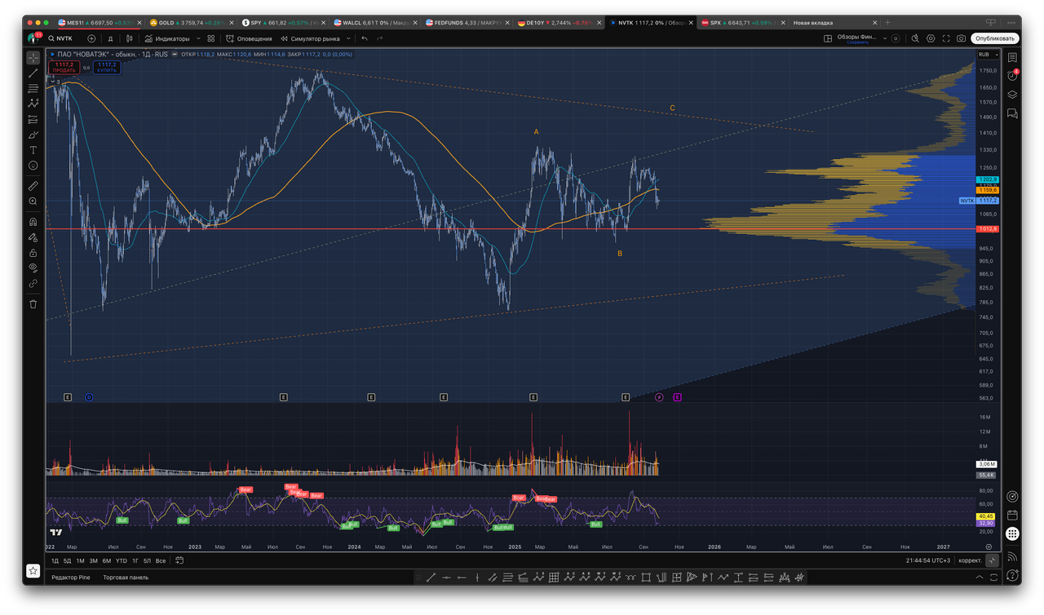Toggle magnet mode in left toolbar

(33, 222)
